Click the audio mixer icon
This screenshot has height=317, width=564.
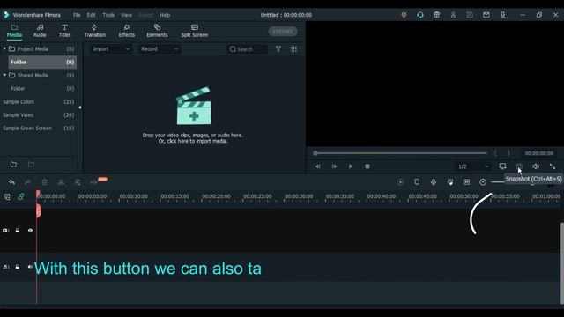click(450, 182)
